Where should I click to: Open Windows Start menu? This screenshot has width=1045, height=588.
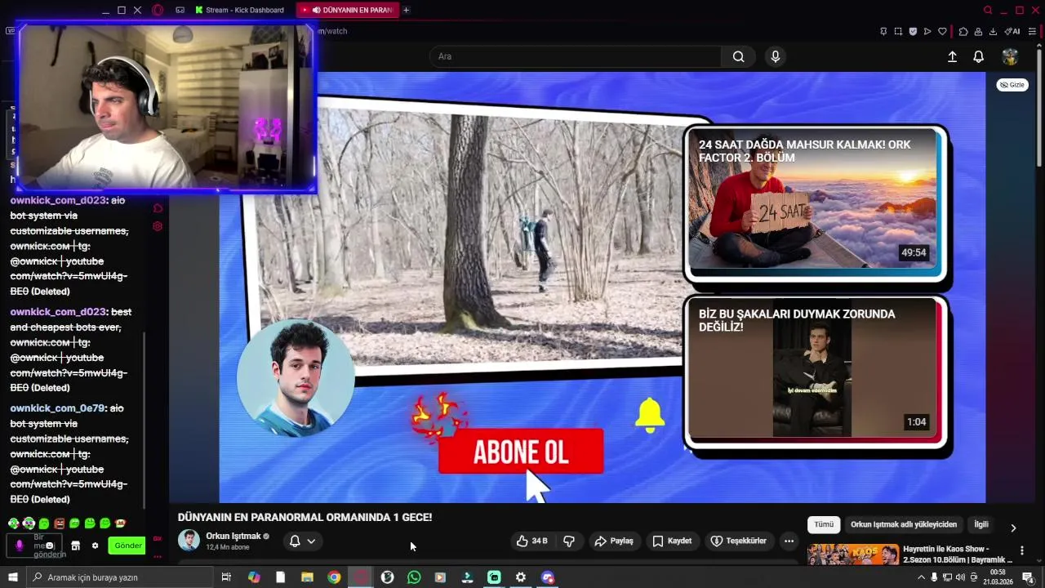(x=13, y=577)
